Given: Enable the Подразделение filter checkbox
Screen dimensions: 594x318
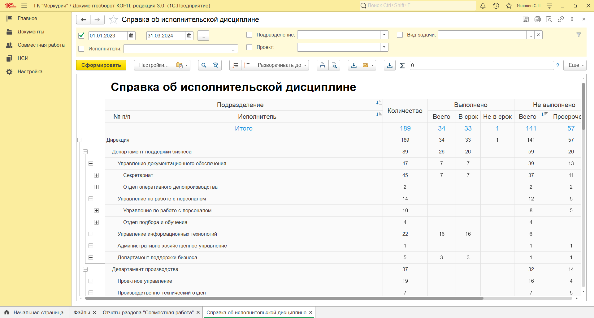Looking at the screenshot, I should [249, 35].
